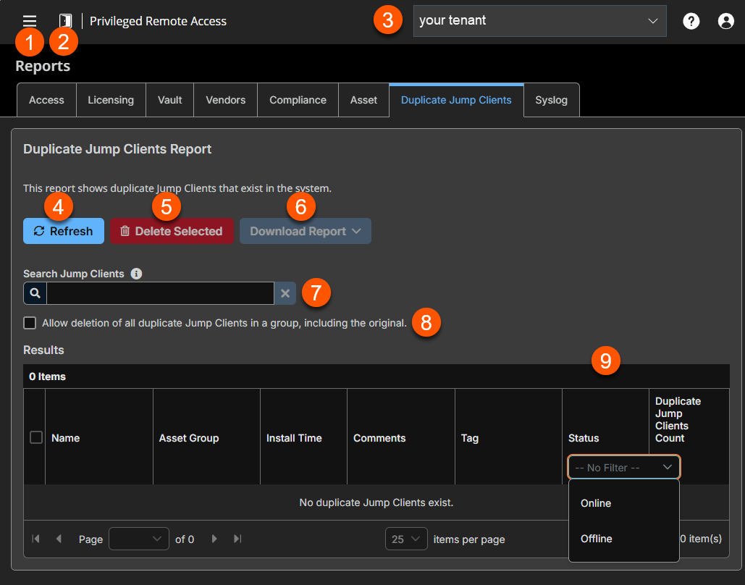Click the Search Jump Clients info icon
This screenshot has width=745, height=585.
coord(136,274)
